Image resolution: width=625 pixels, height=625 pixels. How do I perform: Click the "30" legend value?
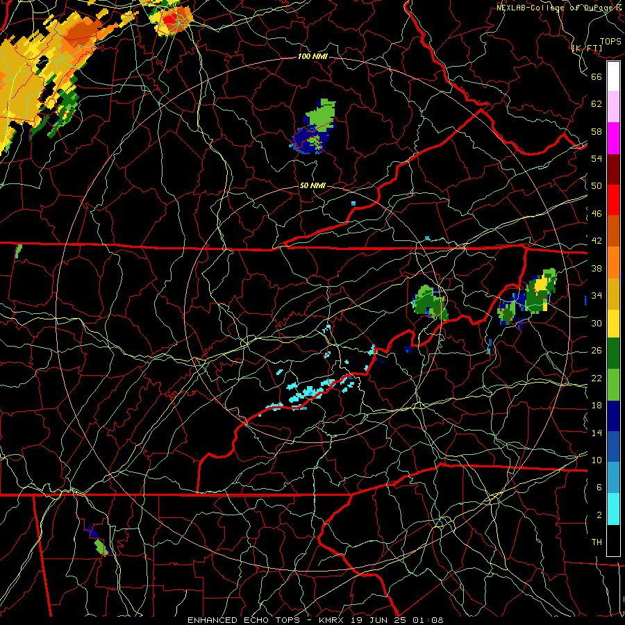(597, 323)
